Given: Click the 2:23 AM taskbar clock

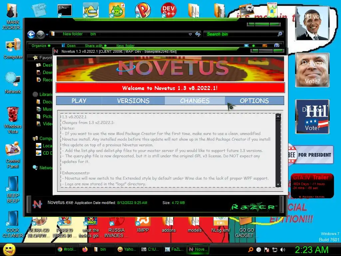Looking at the screenshot, I should pyautogui.click(x=311, y=250).
